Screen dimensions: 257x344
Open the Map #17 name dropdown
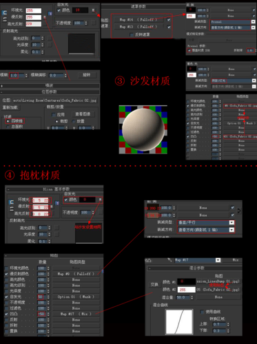click(218, 260)
